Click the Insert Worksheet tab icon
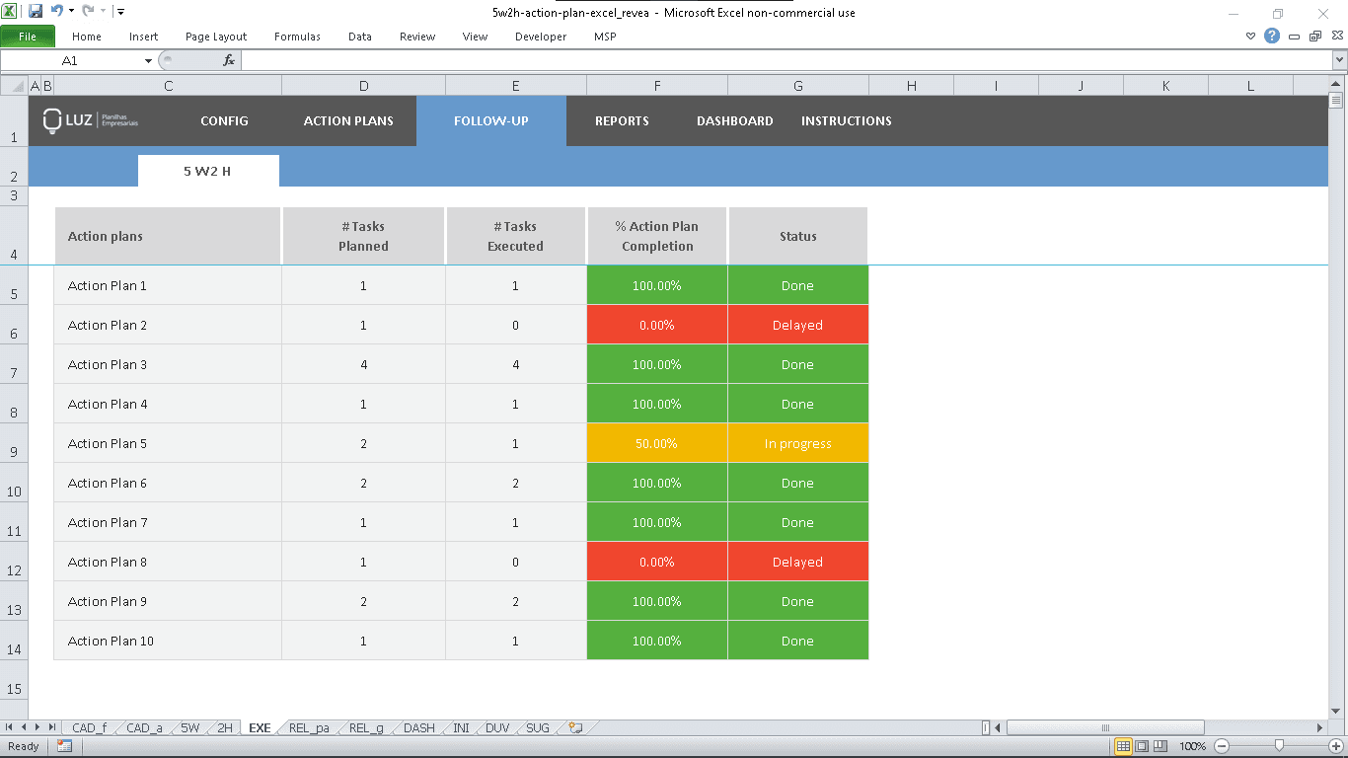The height and width of the screenshot is (758, 1348). click(576, 727)
